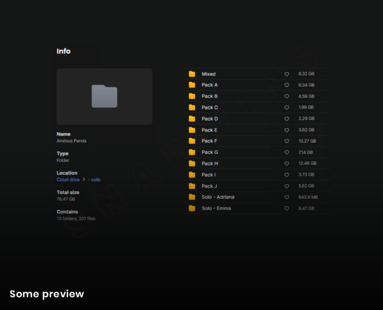Viewport: 383px width, 310px height.
Task: Click the Solo - Emma folder icon
Action: pos(192,208)
